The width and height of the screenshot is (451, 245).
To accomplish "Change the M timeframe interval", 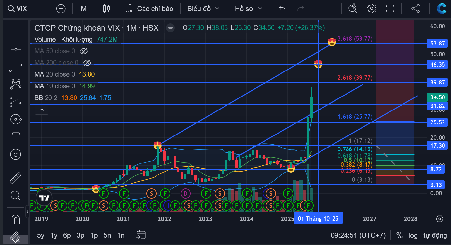I will pos(84,9).
